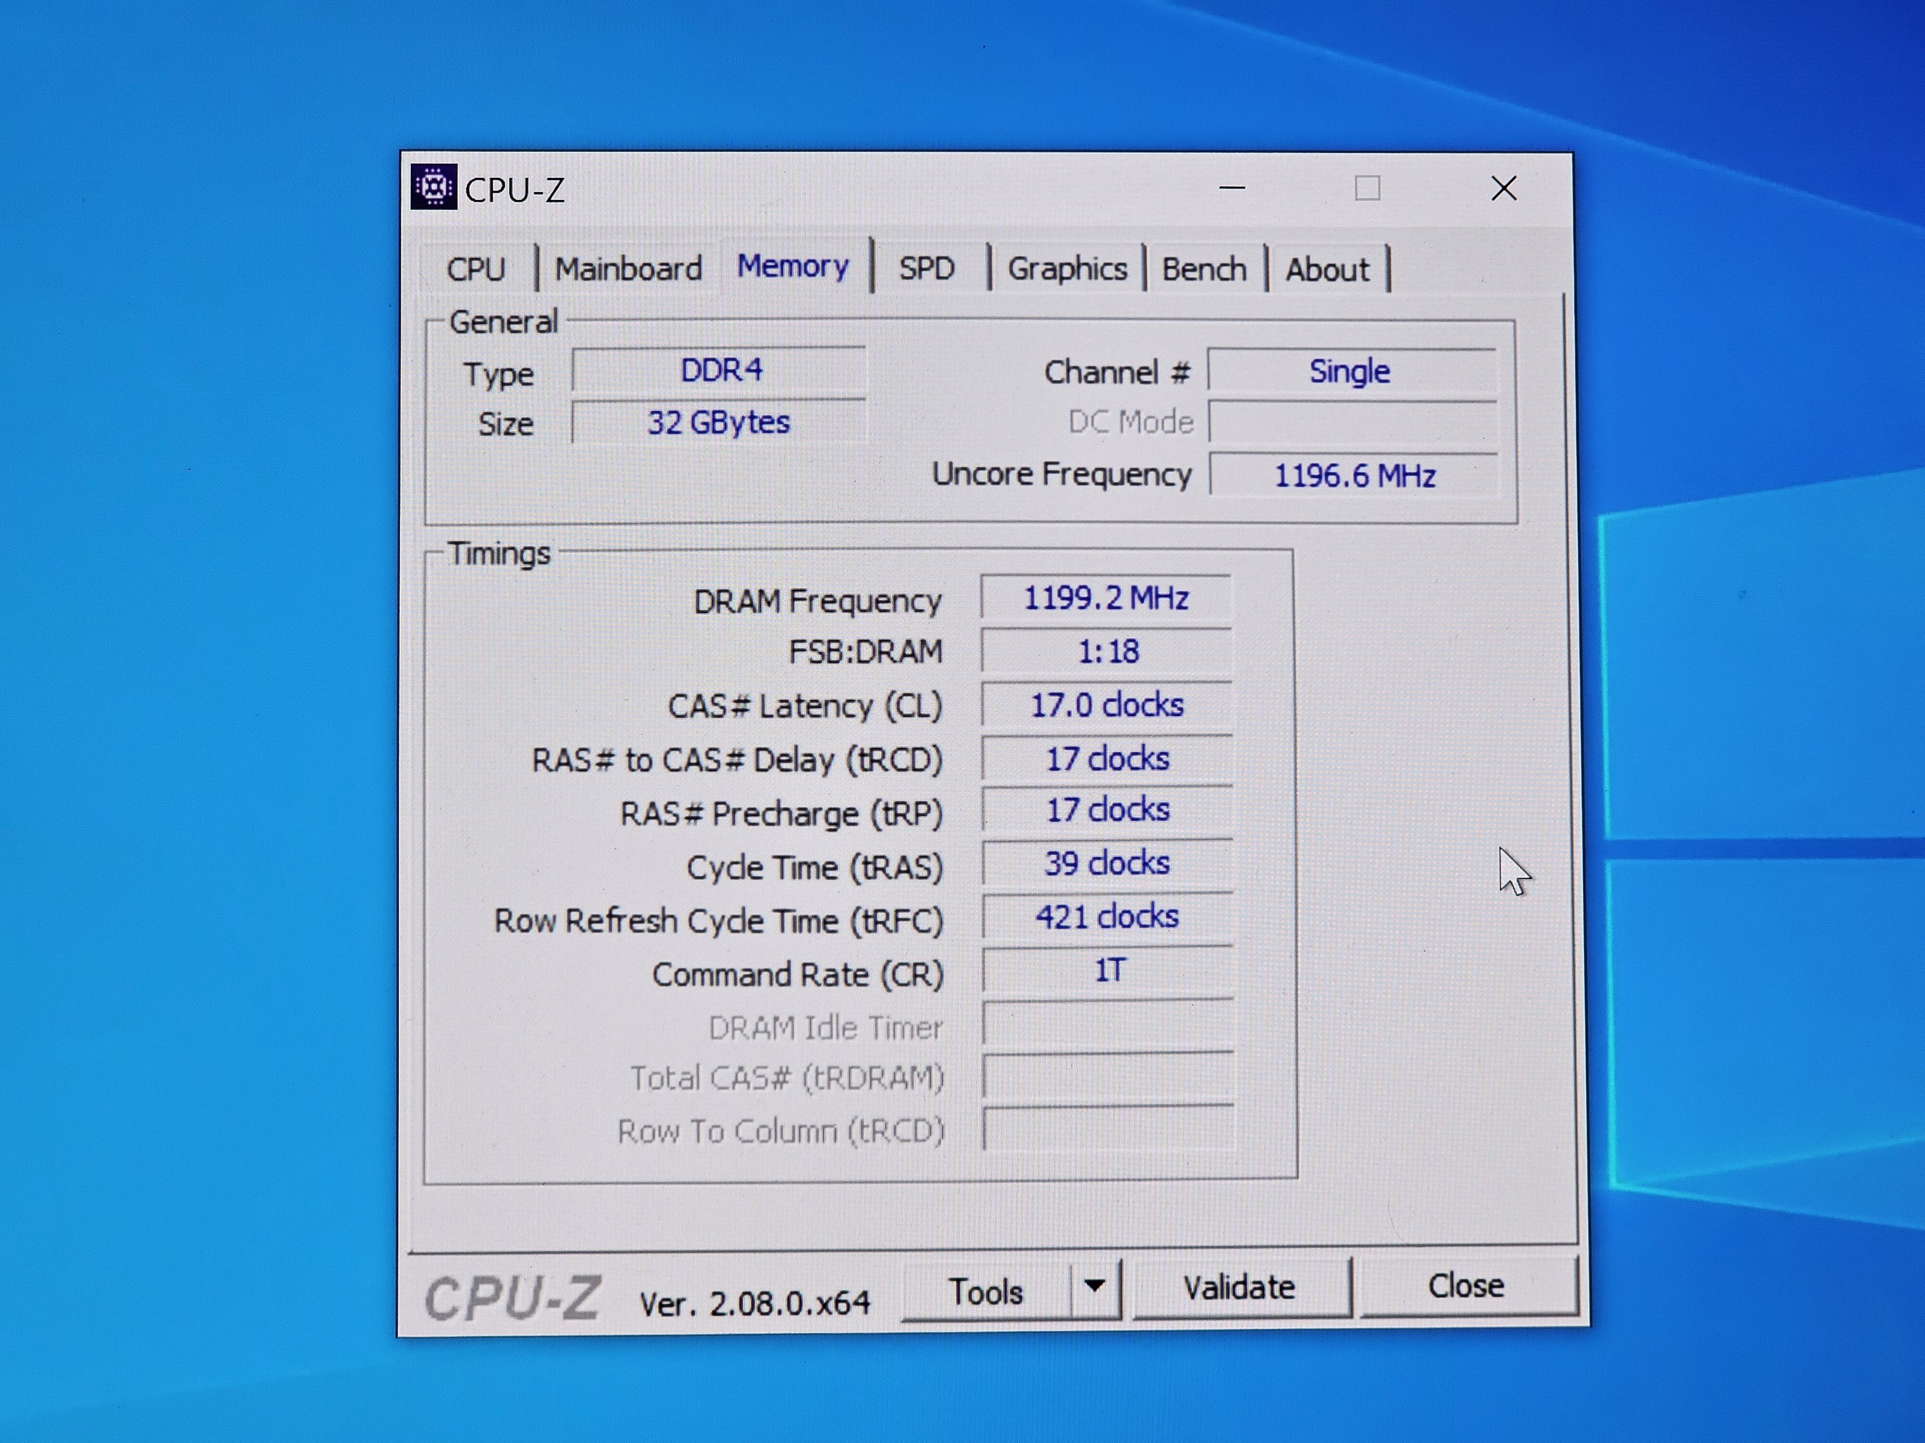The height and width of the screenshot is (1443, 1925).
Task: Click the Command Rate 1T value
Action: 1109,970
